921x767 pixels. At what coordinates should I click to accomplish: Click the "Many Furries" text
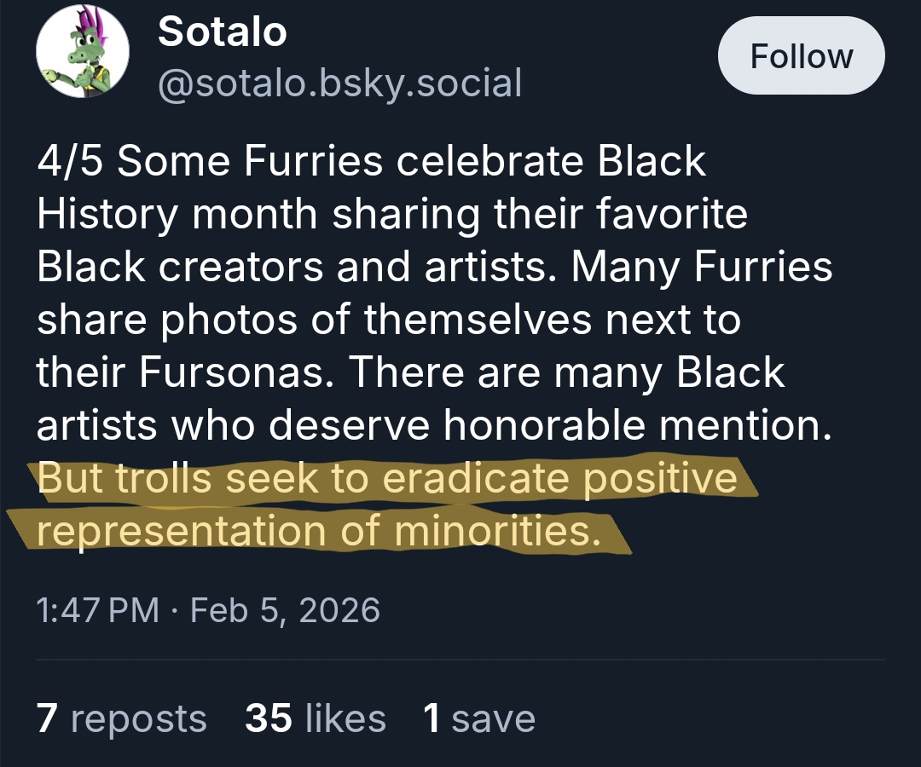[x=702, y=268]
